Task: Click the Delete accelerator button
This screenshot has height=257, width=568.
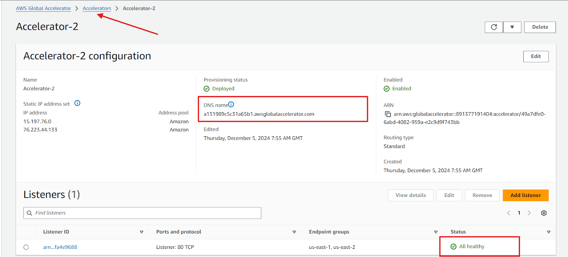Action: tap(540, 27)
